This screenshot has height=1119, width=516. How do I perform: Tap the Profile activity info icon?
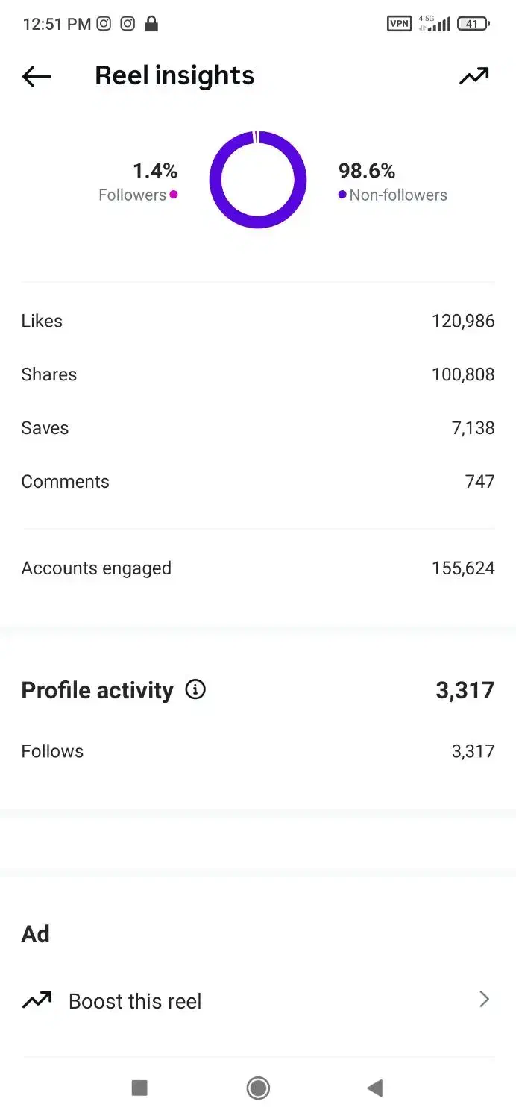coord(195,689)
